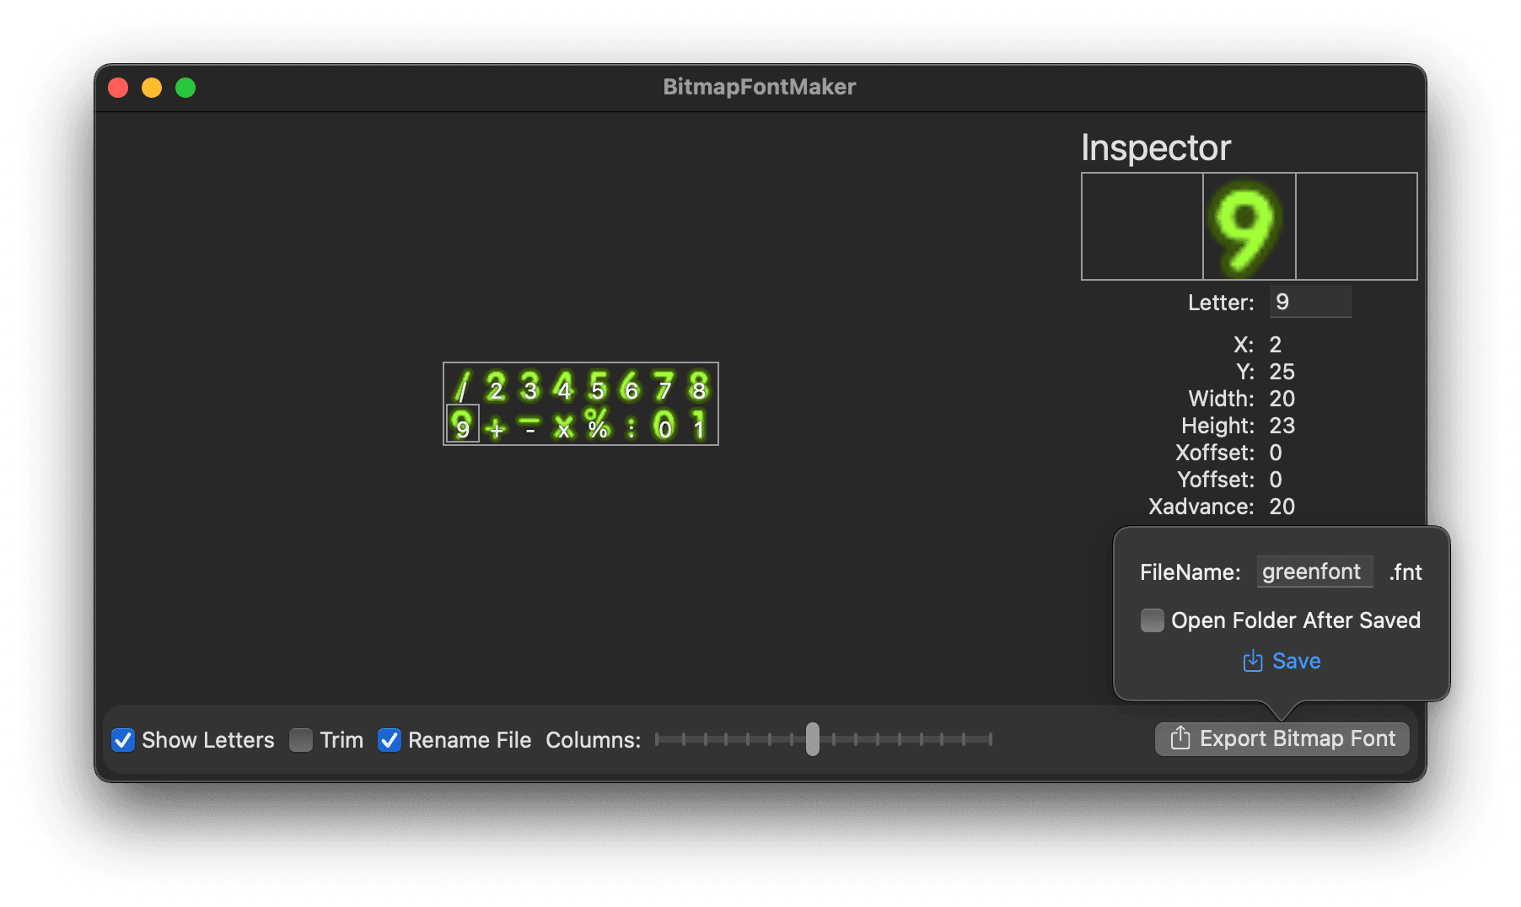Viewport: 1521px width, 907px height.
Task: Select the colon glyph
Action: coord(632,428)
